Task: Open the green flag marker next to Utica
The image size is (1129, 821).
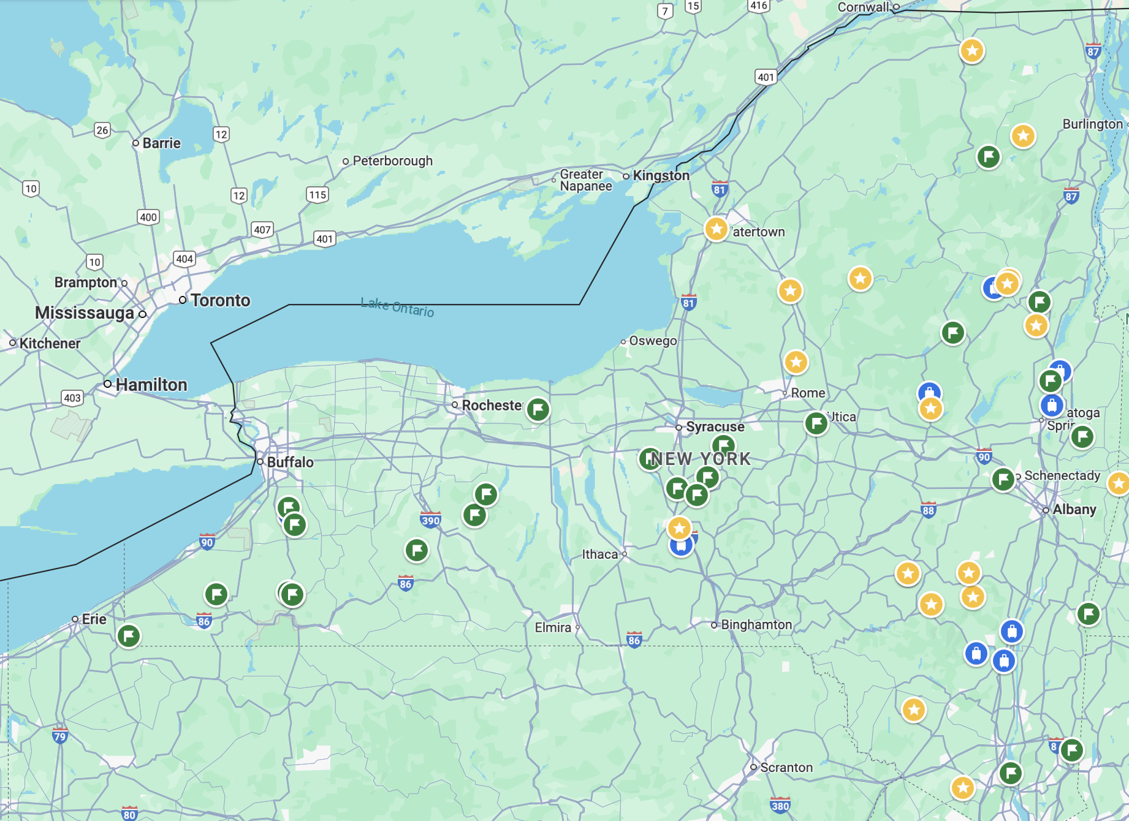Action: click(x=816, y=423)
